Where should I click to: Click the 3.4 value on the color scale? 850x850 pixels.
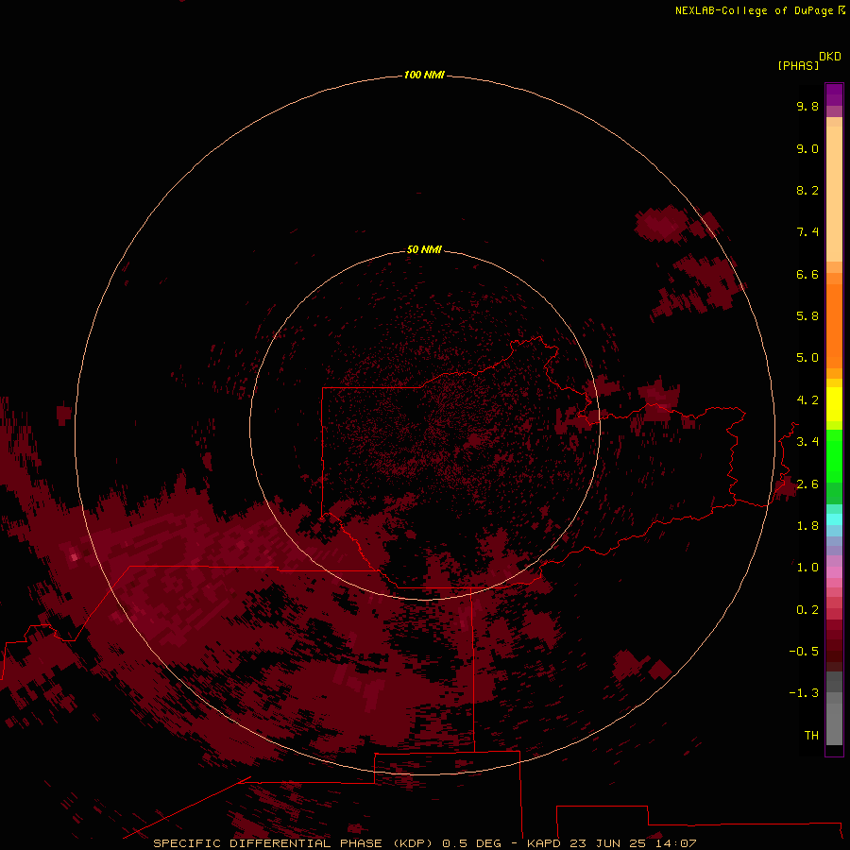tap(807, 442)
